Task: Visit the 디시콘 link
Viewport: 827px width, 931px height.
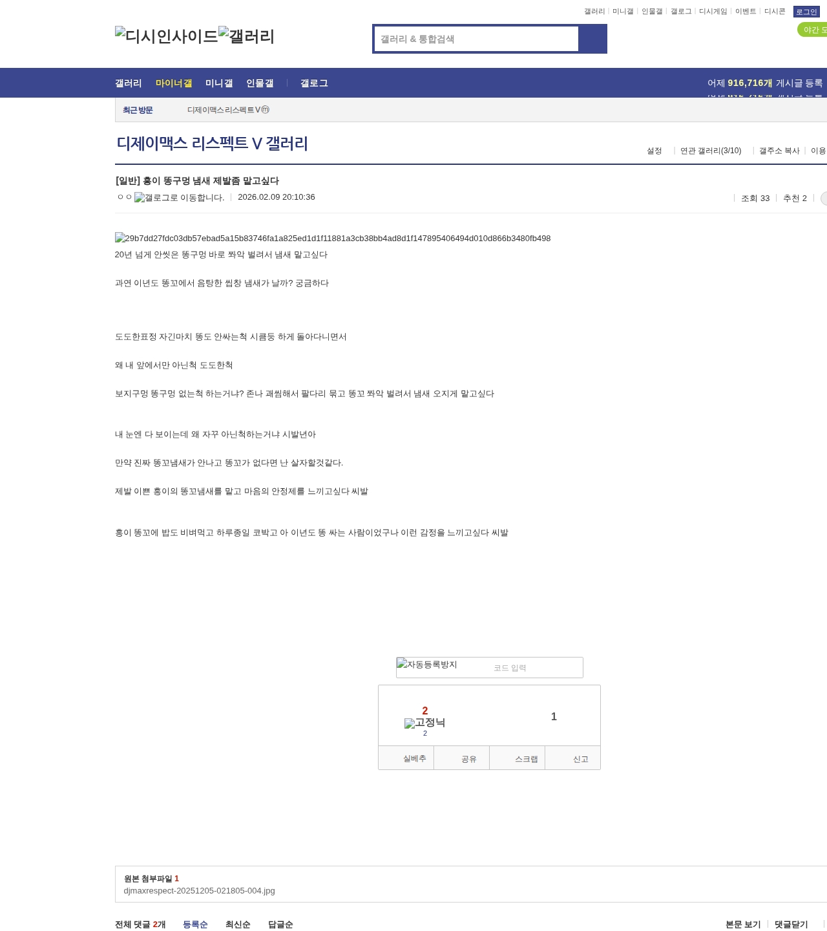Action: 775,12
